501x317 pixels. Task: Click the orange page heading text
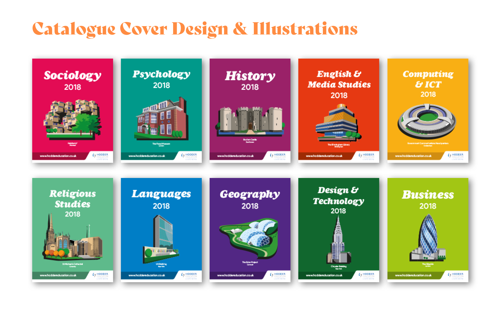pos(195,28)
